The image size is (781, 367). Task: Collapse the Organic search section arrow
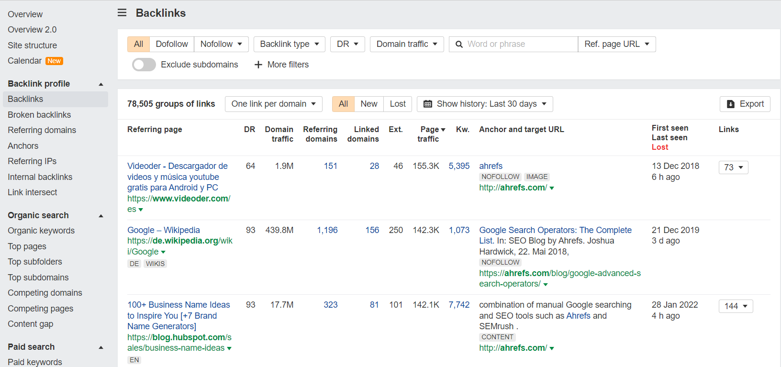[x=101, y=216]
